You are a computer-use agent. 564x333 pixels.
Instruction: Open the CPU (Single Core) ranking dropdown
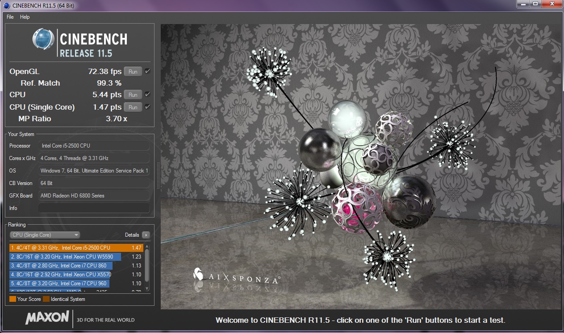(x=45, y=235)
